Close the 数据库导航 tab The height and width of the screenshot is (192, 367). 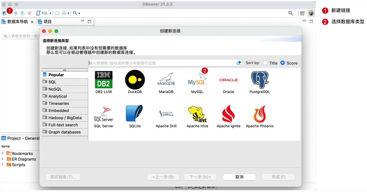[x=32, y=22]
